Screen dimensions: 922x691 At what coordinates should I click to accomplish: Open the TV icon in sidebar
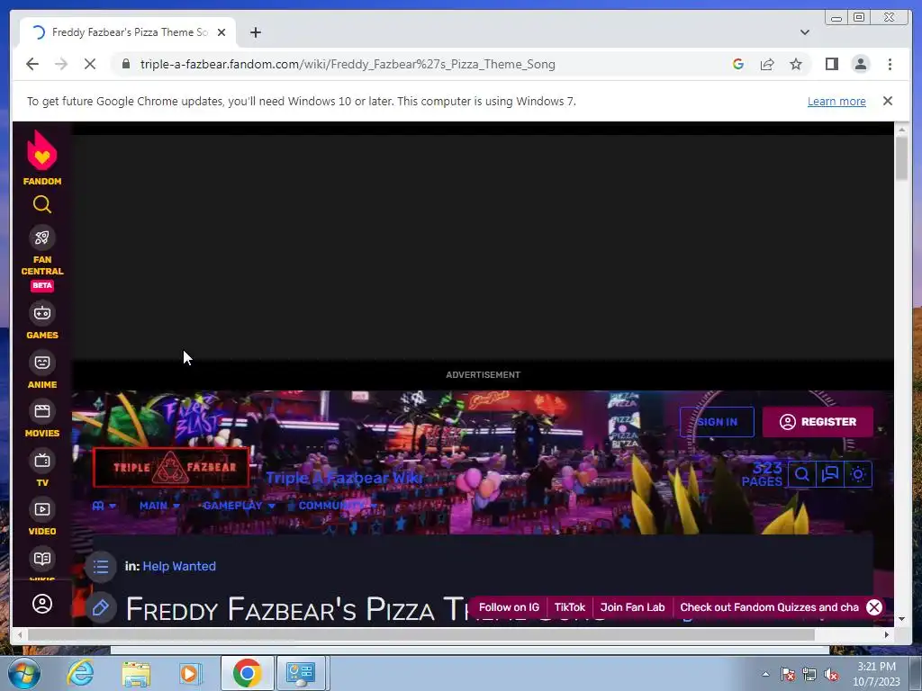tap(41, 461)
